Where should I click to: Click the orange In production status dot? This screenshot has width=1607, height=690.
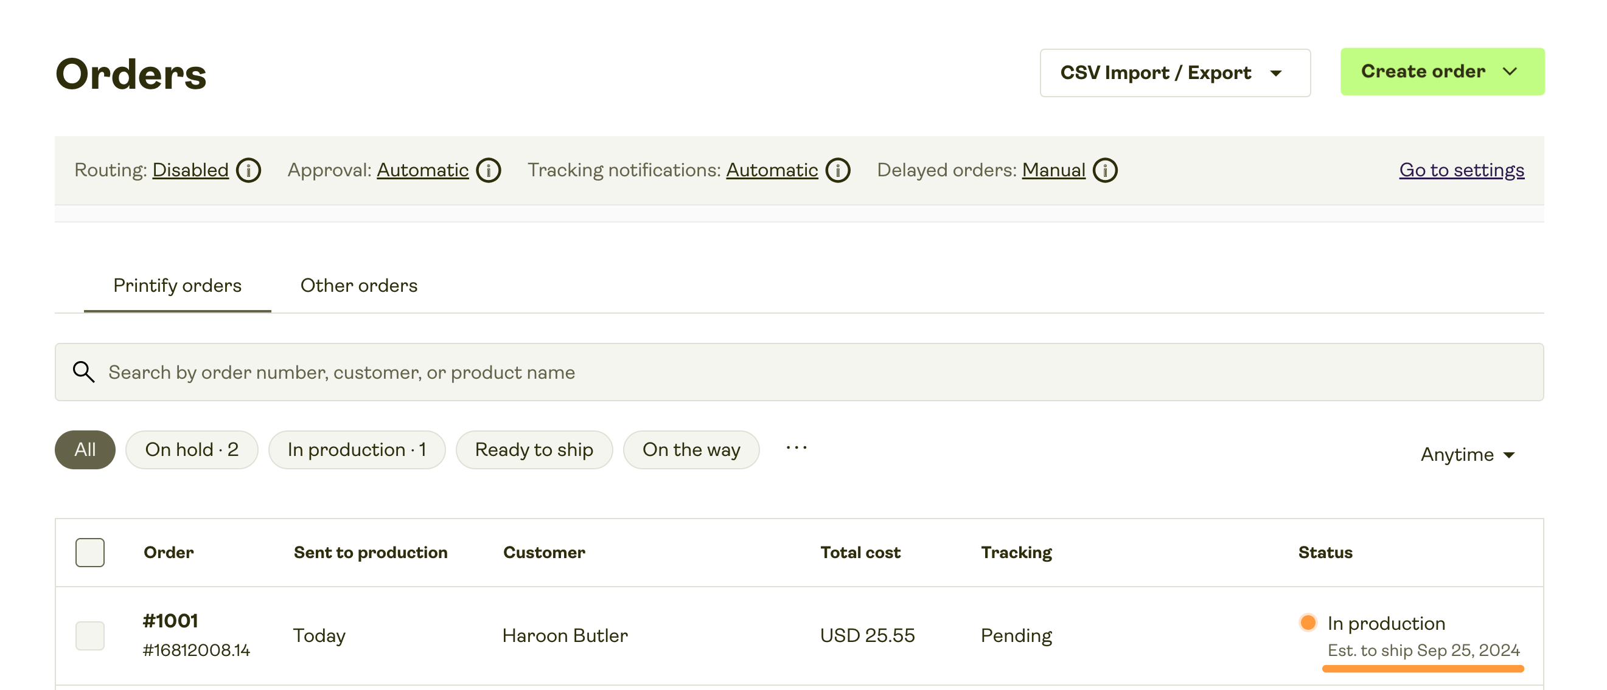point(1308,622)
